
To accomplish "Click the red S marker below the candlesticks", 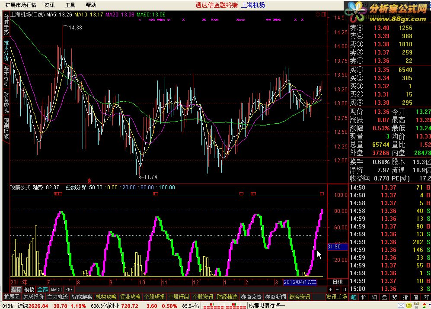I will pos(89,181).
